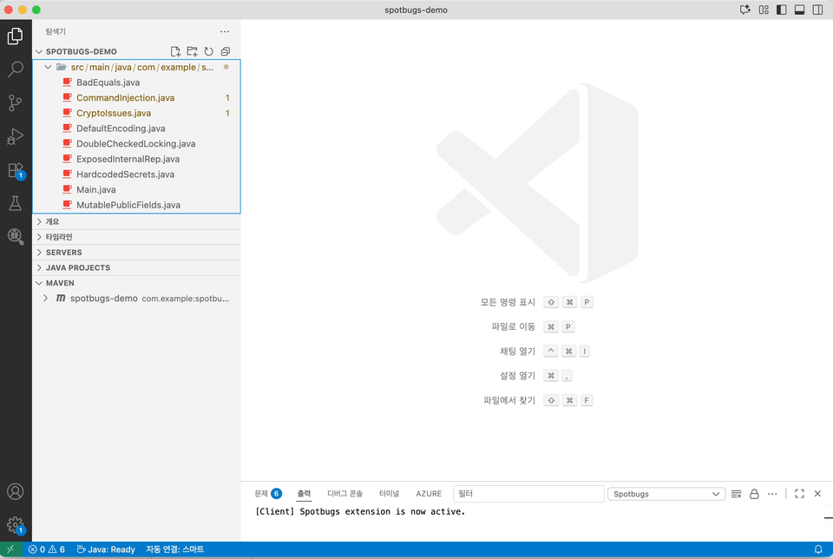Clear the output panel
Image resolution: width=833 pixels, height=559 pixels.
click(736, 494)
